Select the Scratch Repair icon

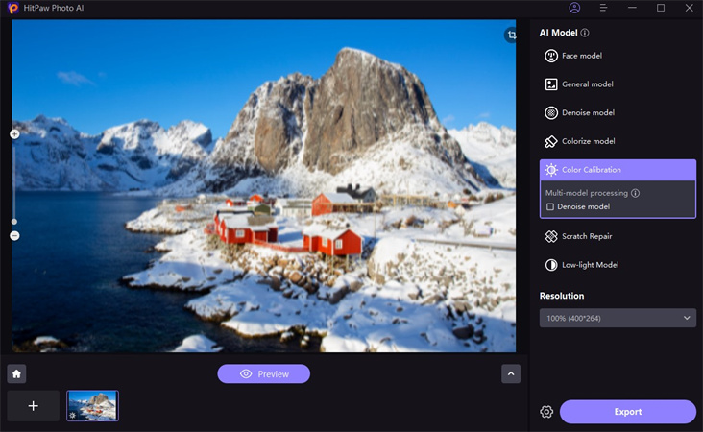click(x=551, y=236)
